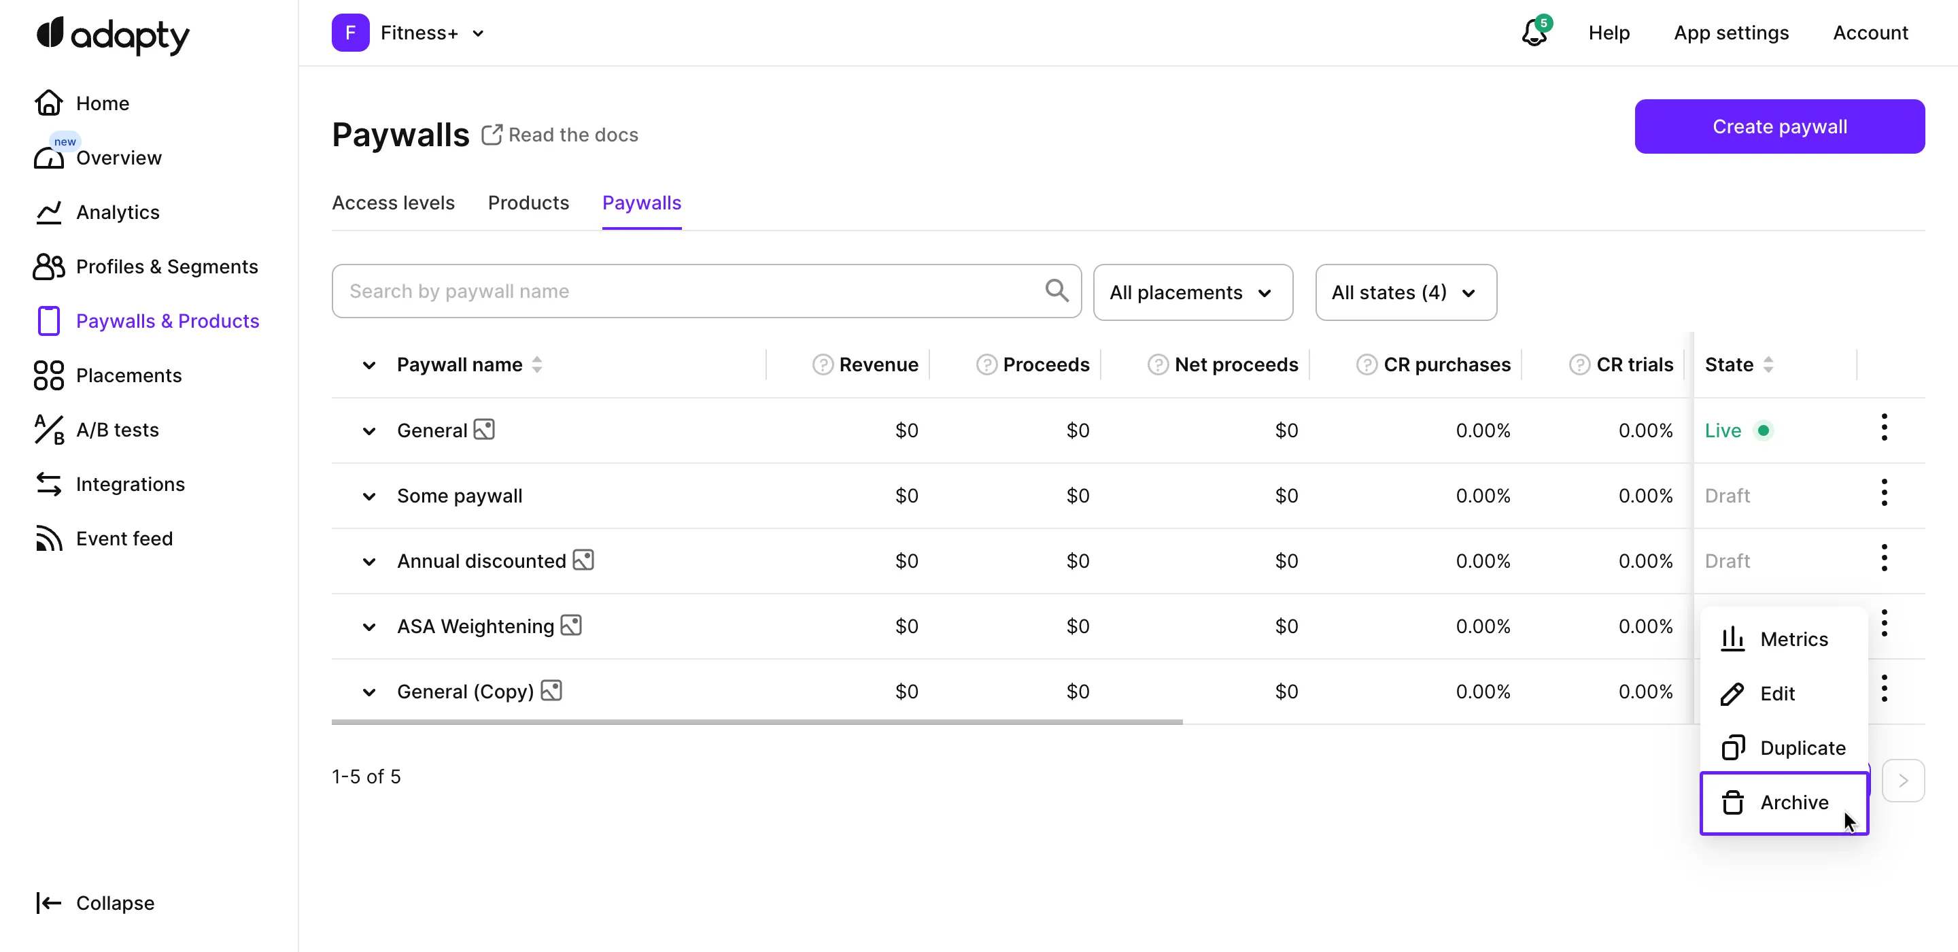
Task: Go to Event feed in sidebar
Action: click(124, 539)
